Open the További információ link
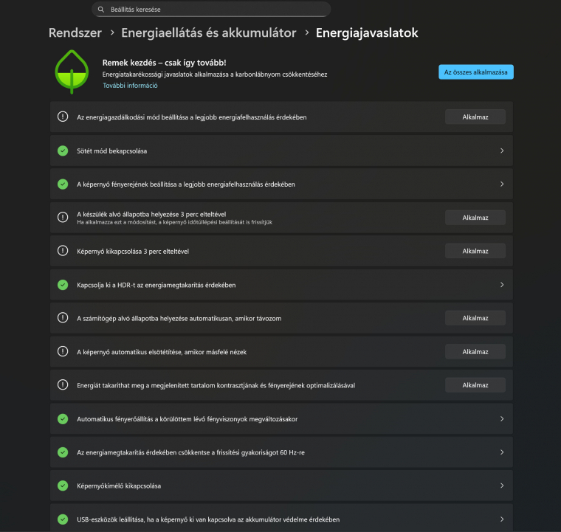This screenshot has width=561, height=532. coord(130,86)
